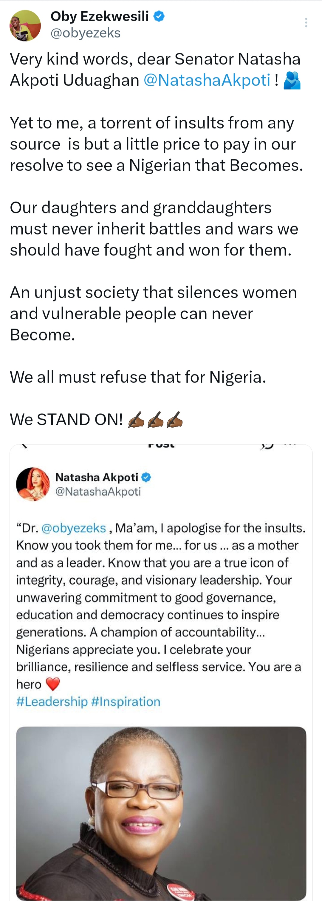Tap Natasha Akpoti's profile avatar
The width and height of the screenshot is (322, 901).
pos(33,484)
